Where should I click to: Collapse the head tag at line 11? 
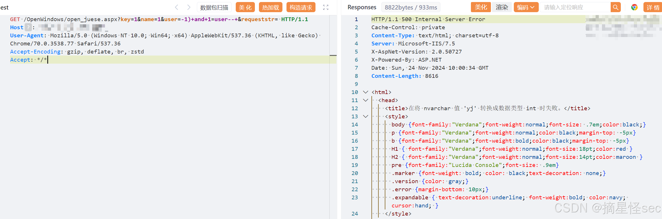(x=366, y=100)
